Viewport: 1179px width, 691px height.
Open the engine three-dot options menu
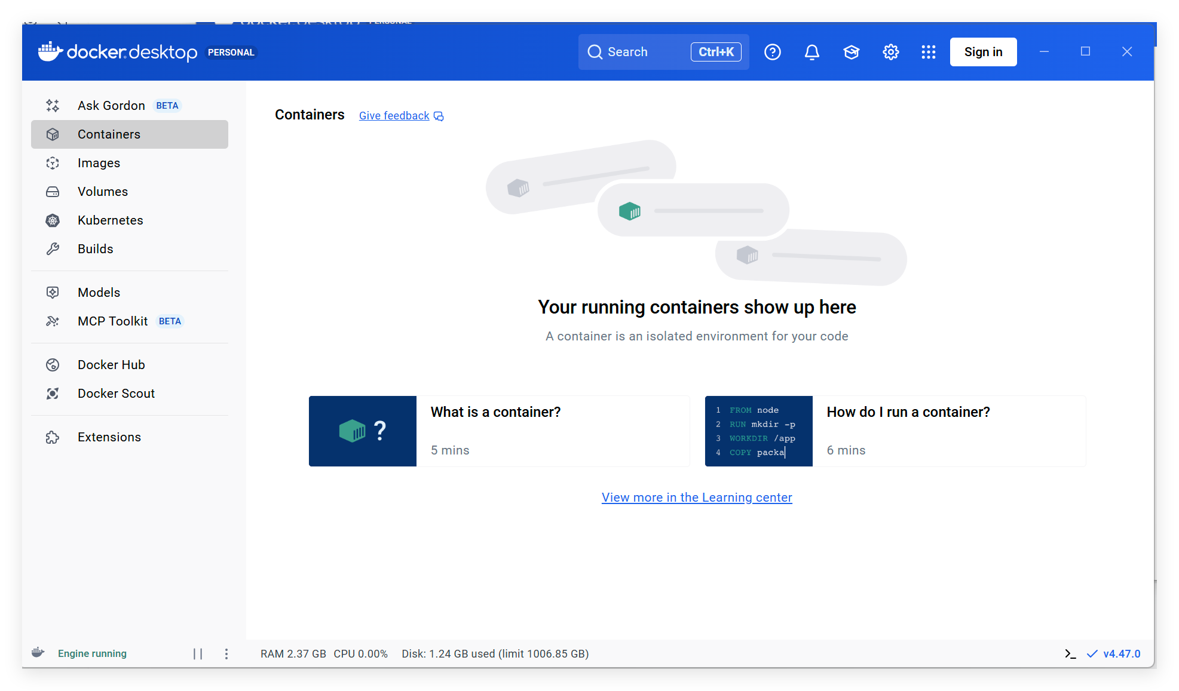[x=226, y=654]
